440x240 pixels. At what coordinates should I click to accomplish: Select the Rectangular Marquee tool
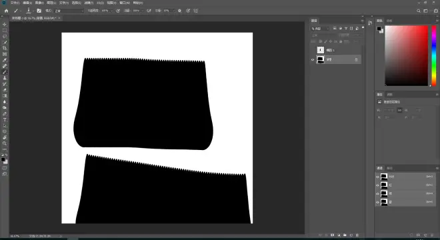[x=5, y=30]
